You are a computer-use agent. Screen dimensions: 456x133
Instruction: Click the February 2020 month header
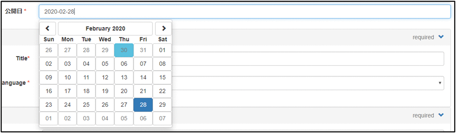(105, 29)
